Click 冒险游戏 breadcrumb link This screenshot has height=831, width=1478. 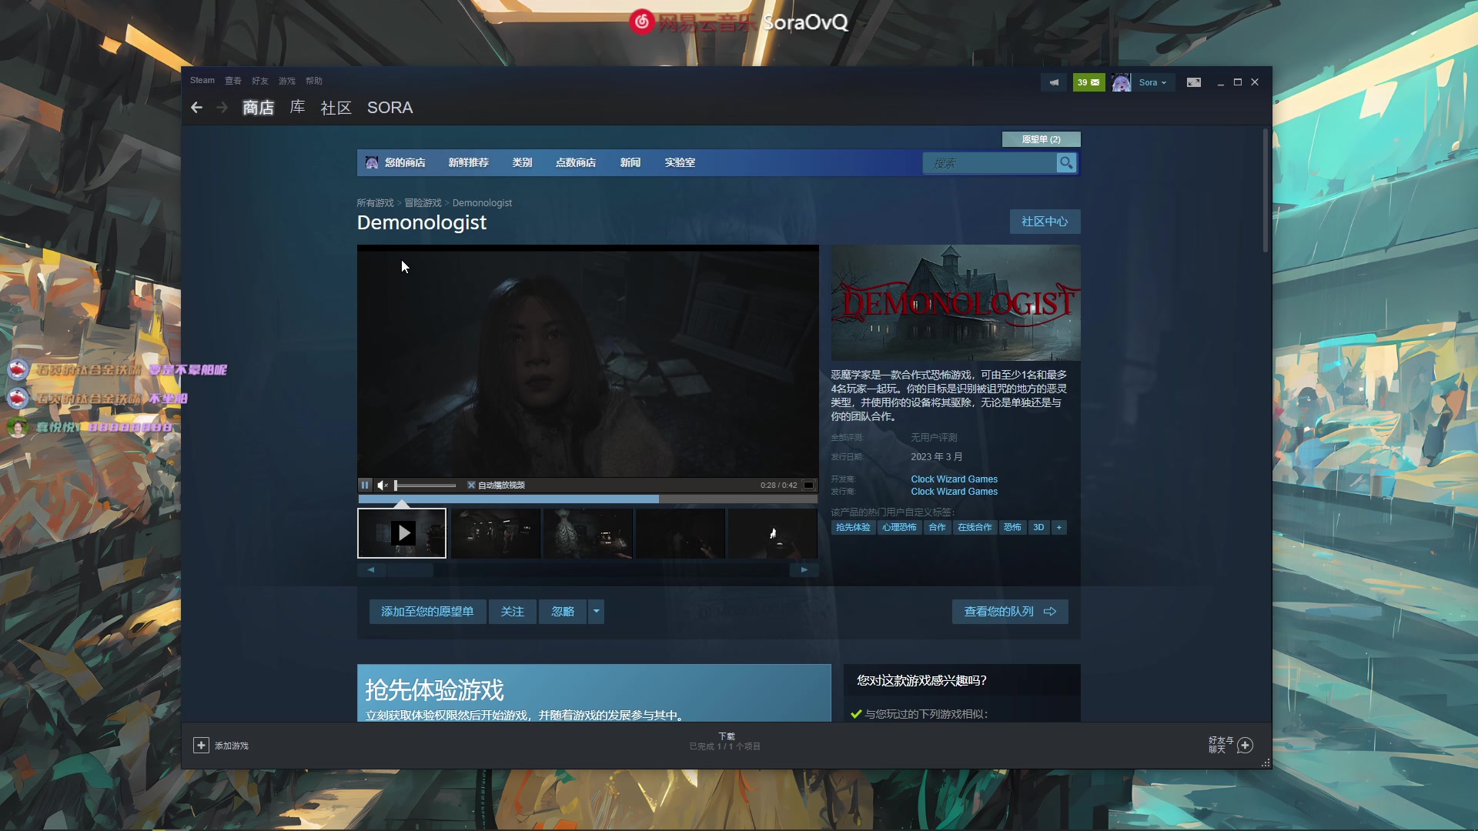pyautogui.click(x=423, y=203)
